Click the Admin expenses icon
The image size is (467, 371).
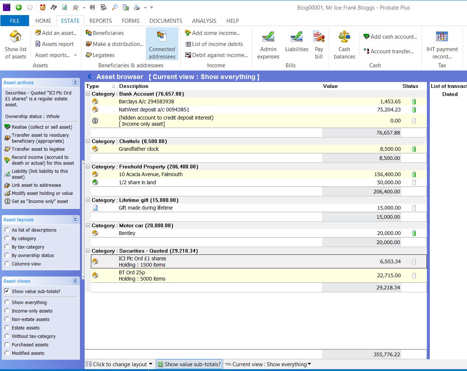pyautogui.click(x=268, y=38)
